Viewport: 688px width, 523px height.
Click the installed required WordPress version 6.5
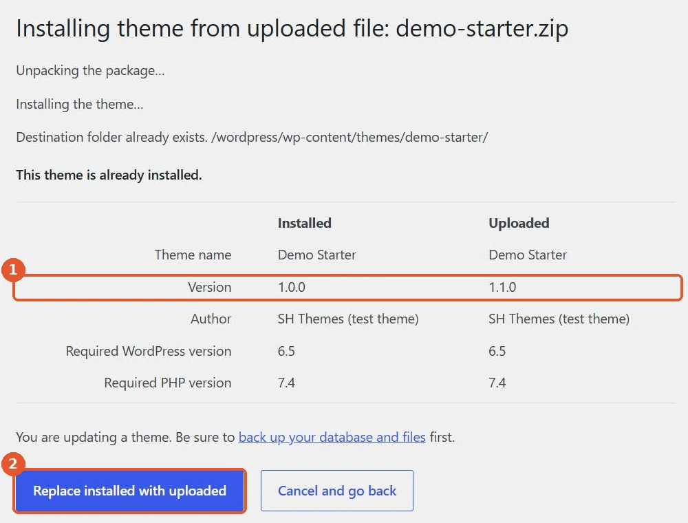[x=286, y=352]
